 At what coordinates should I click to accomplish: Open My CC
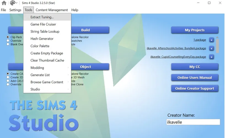(x=195, y=67)
